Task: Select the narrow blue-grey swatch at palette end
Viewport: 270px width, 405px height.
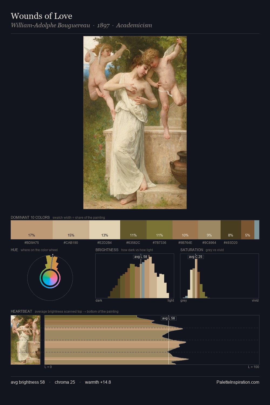Action: [x=257, y=230]
